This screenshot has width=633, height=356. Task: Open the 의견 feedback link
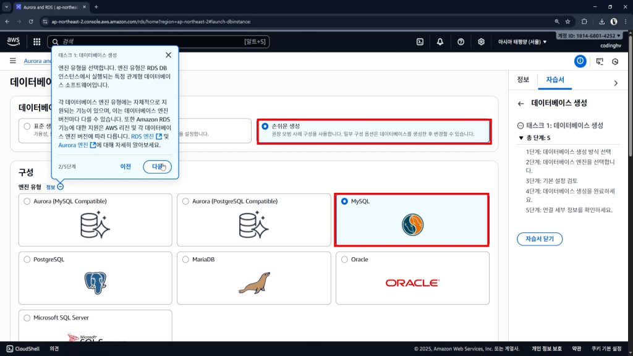point(54,349)
